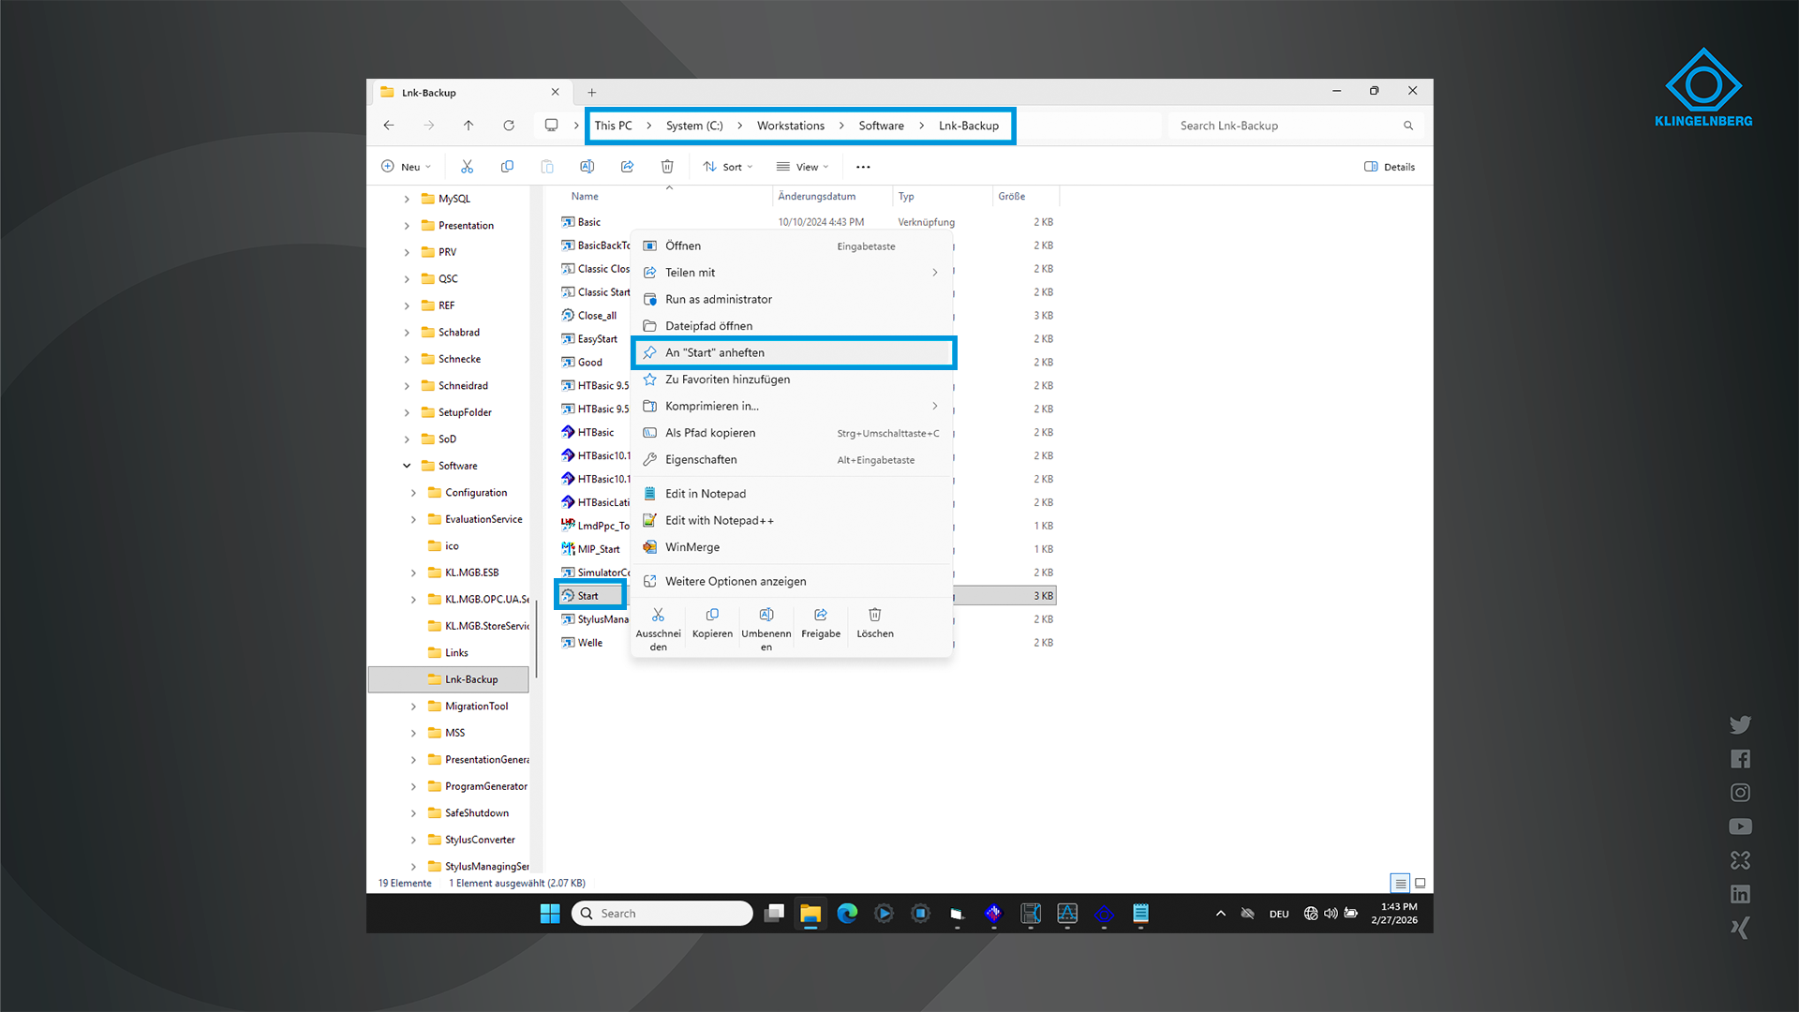Open the three-dots See more menu
Image resolution: width=1799 pixels, height=1012 pixels.
click(x=863, y=167)
